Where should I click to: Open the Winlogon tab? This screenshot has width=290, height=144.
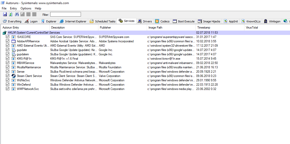click(x=272, y=21)
